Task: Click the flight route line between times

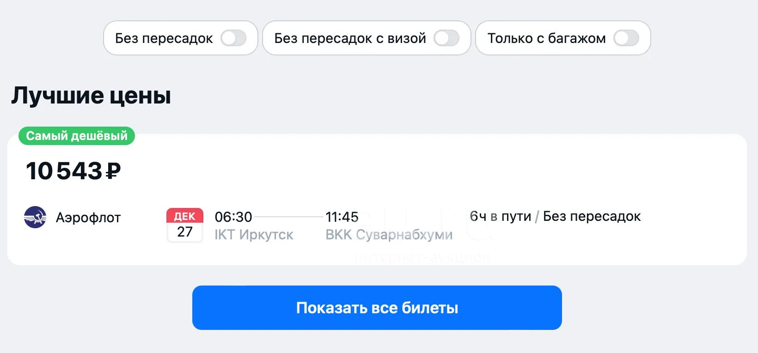Action: click(289, 217)
